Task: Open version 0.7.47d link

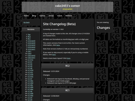Action: point(30,70)
